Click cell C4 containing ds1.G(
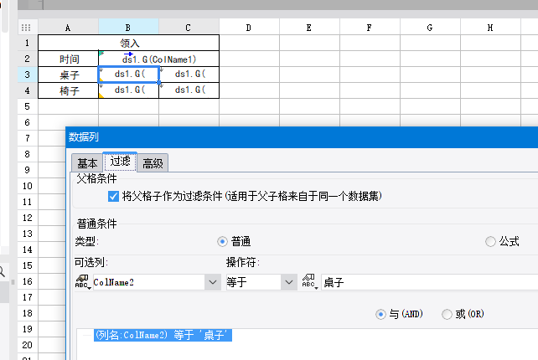Screen dimensions: 538x360 [x=189, y=90]
